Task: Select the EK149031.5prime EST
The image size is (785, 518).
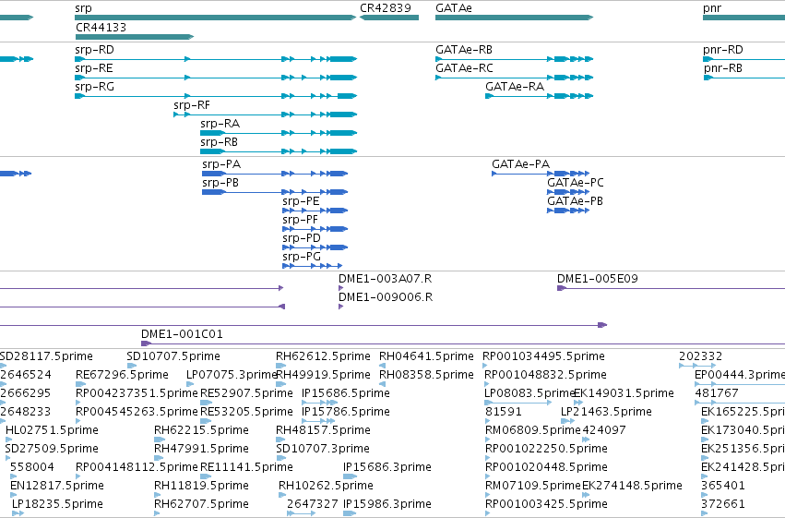Action: tap(578, 403)
